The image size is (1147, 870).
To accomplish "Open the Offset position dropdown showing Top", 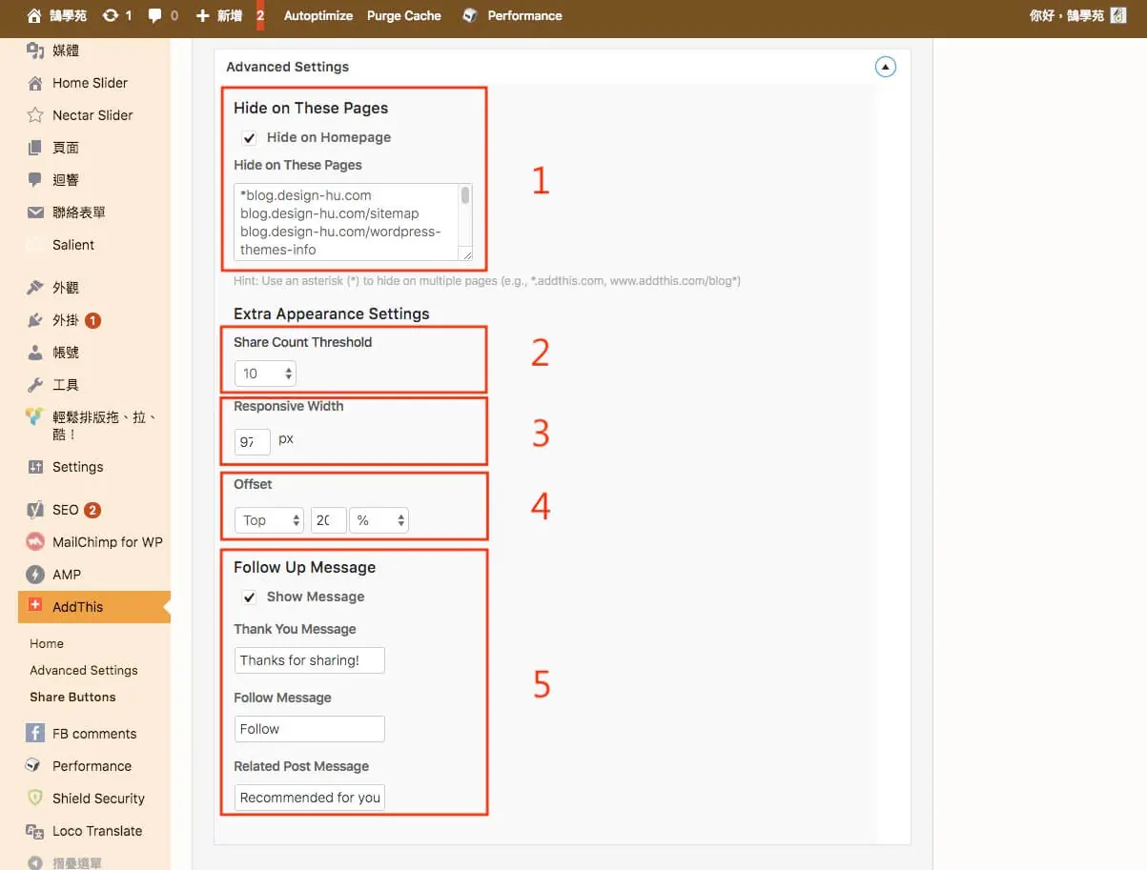I will click(269, 520).
